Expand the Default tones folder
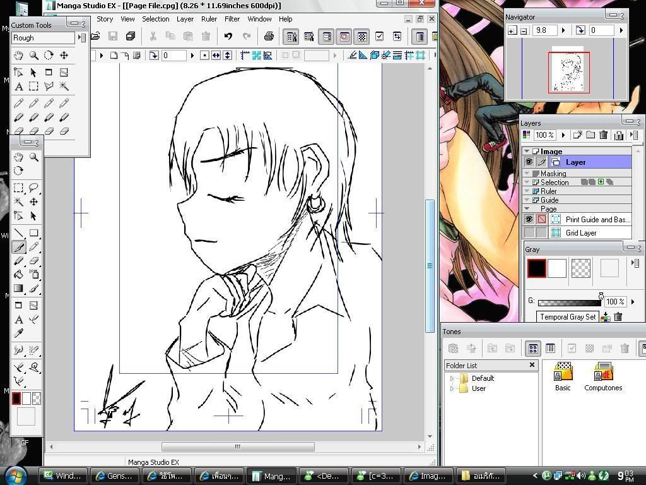The width and height of the screenshot is (646, 485). pyautogui.click(x=452, y=378)
